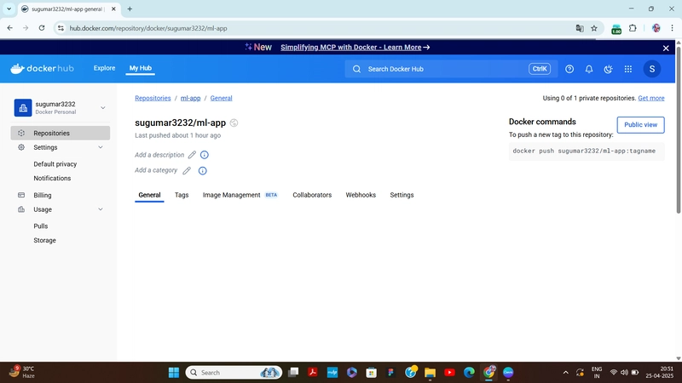The width and height of the screenshot is (682, 383).
Task: Dismiss the MCP announcement banner
Action: [x=666, y=48]
